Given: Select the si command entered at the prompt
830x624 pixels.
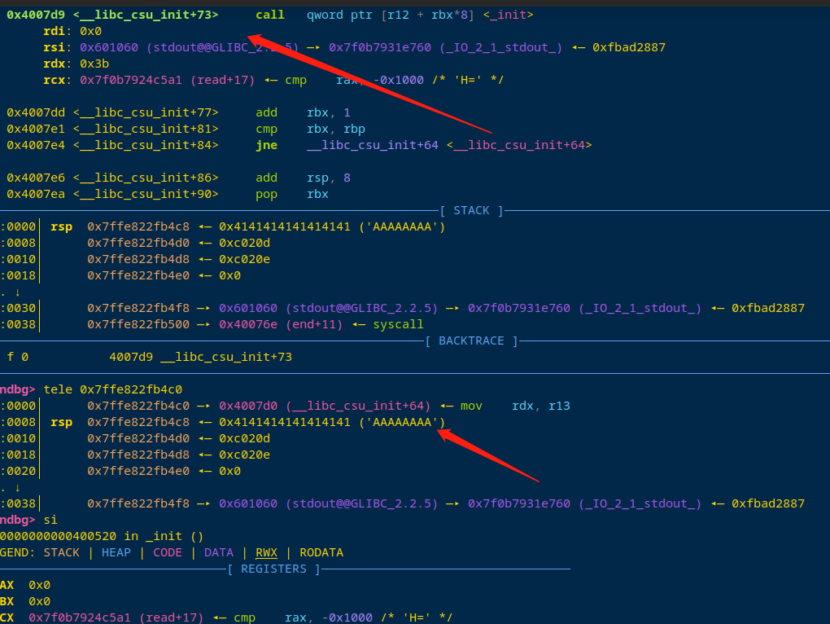Looking at the screenshot, I should click(50, 520).
